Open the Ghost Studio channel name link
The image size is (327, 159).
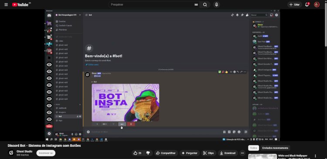coord(24,151)
